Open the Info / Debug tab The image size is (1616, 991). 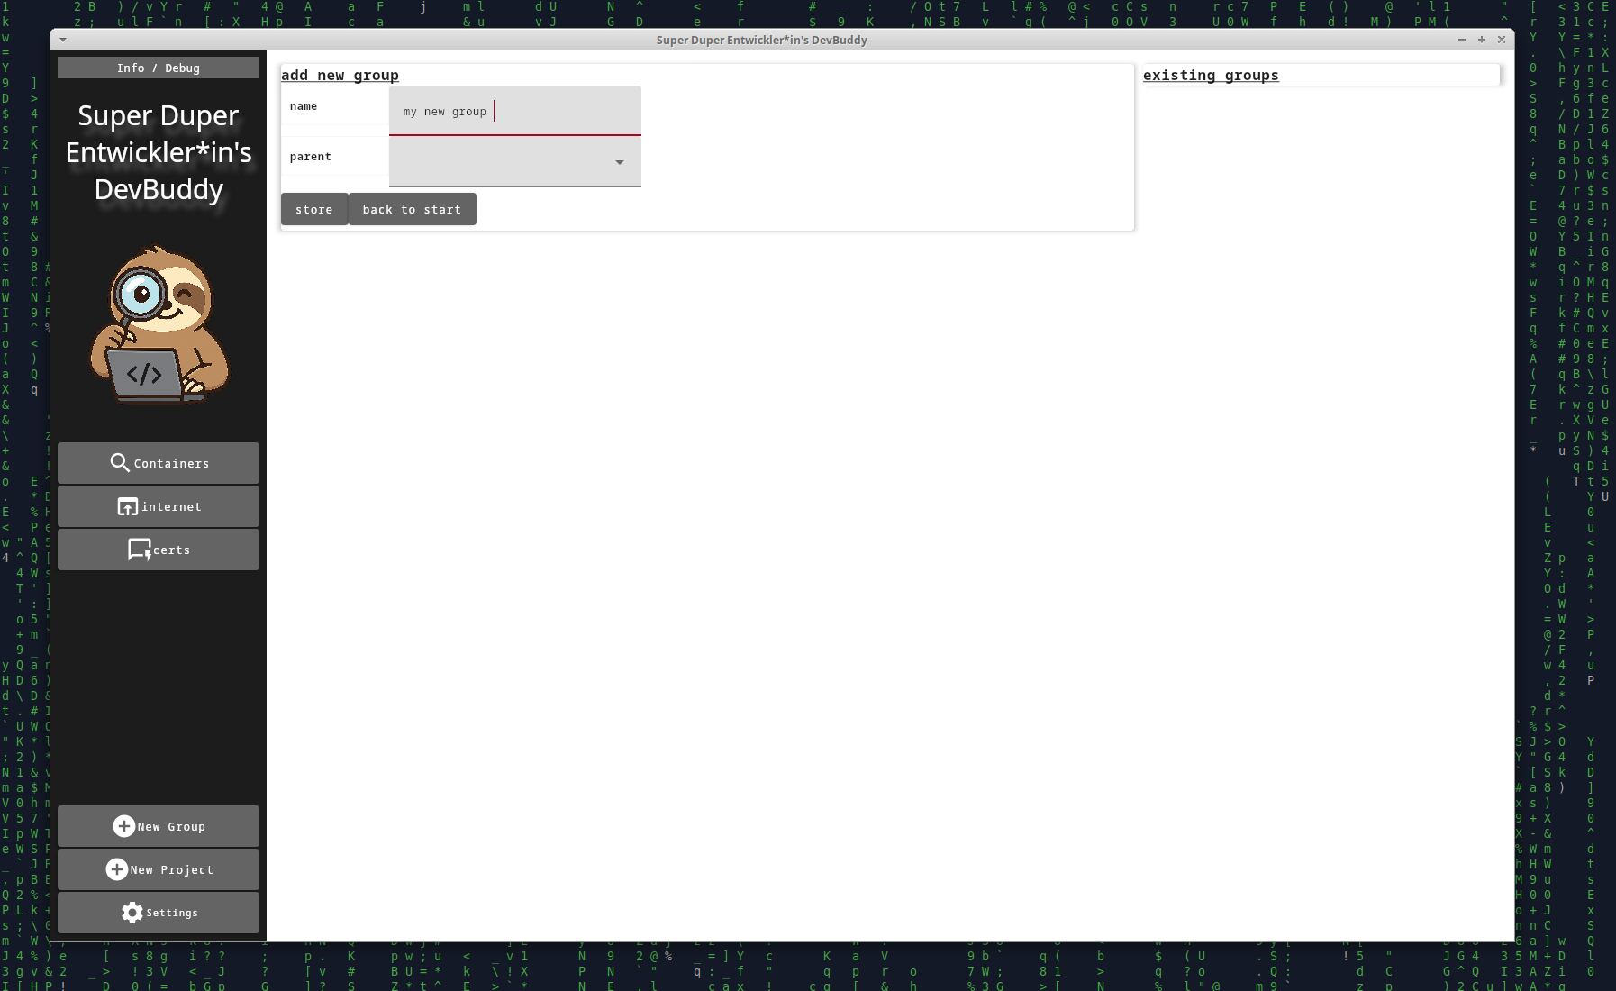(x=159, y=68)
